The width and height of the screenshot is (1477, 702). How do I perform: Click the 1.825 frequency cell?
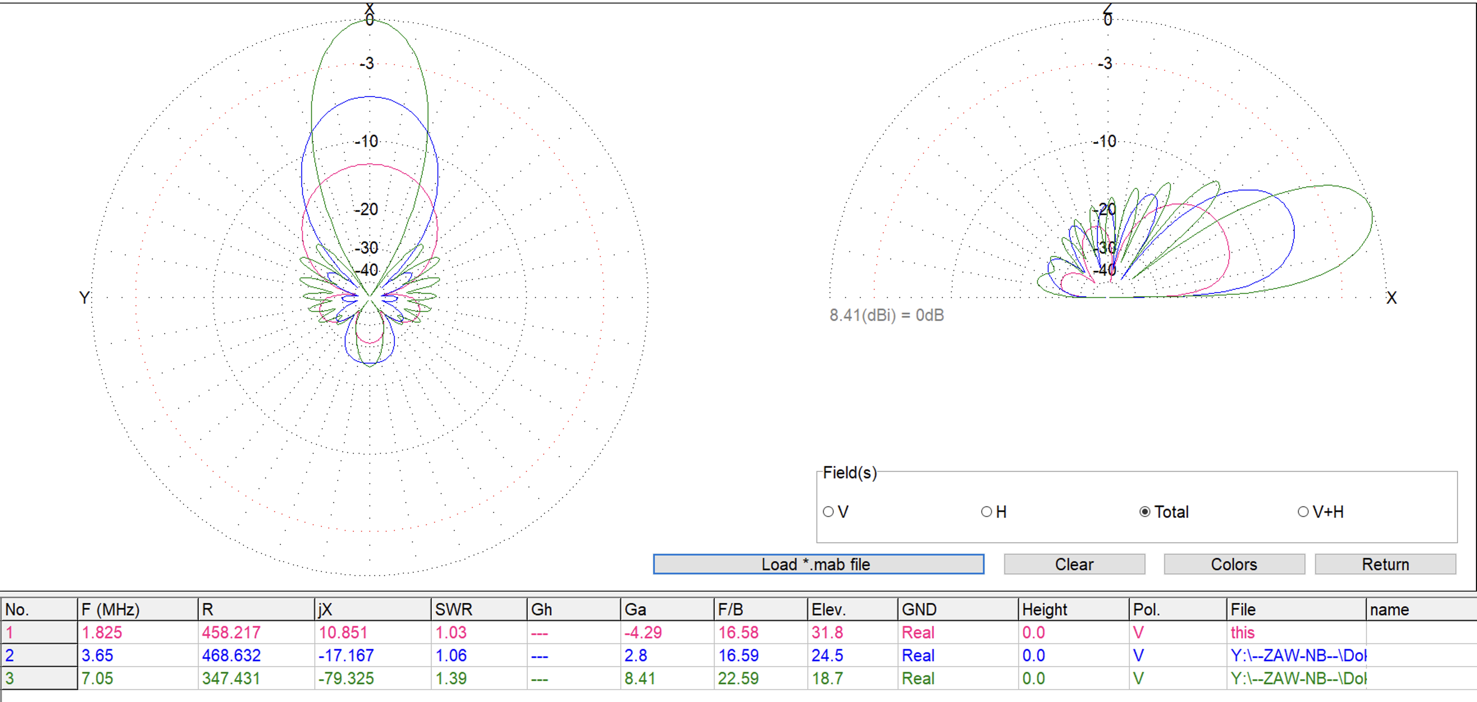point(102,633)
